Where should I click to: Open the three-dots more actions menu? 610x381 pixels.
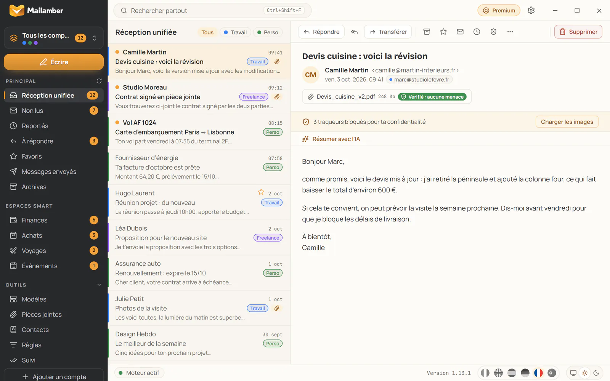[x=510, y=32]
